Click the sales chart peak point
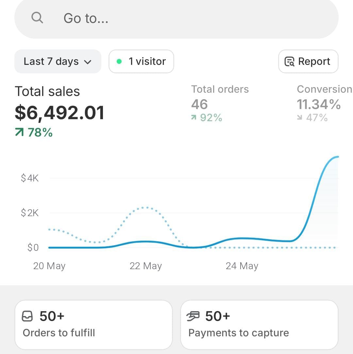Viewport: 353px width, 354px height. [337, 157]
